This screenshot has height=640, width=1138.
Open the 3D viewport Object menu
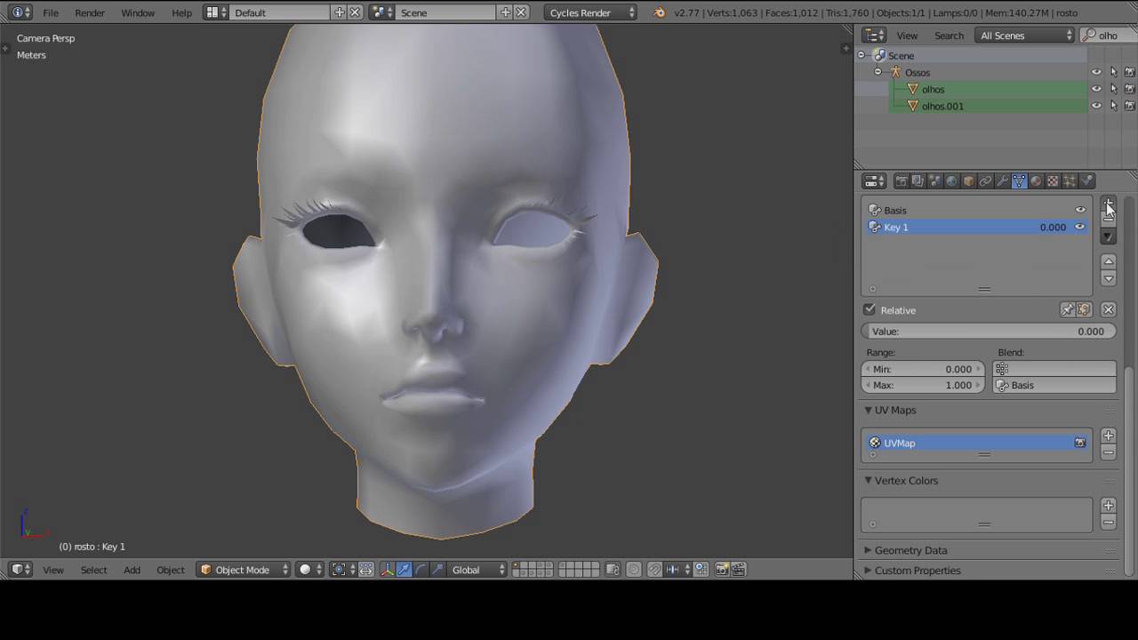pyautogui.click(x=171, y=570)
